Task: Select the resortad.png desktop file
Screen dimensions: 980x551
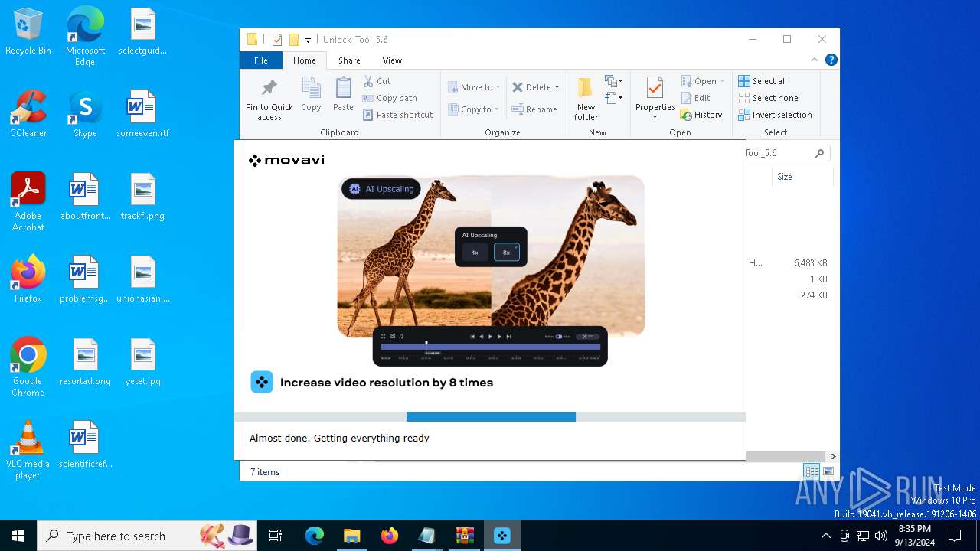Action: (85, 362)
